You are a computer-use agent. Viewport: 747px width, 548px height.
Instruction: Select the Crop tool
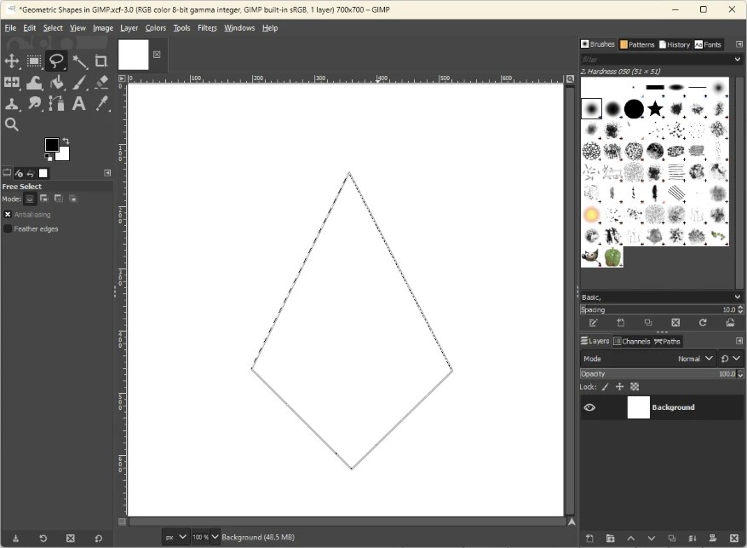tap(101, 61)
